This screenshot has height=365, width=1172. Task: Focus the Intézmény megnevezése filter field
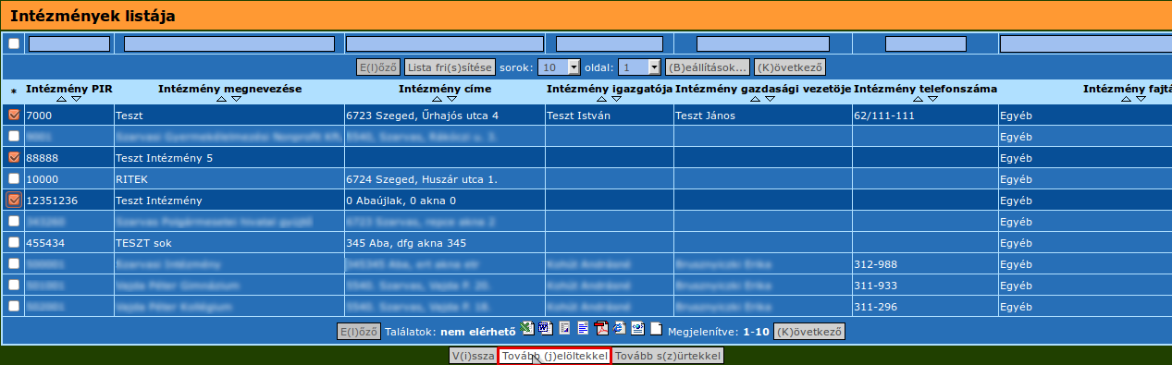tap(231, 43)
